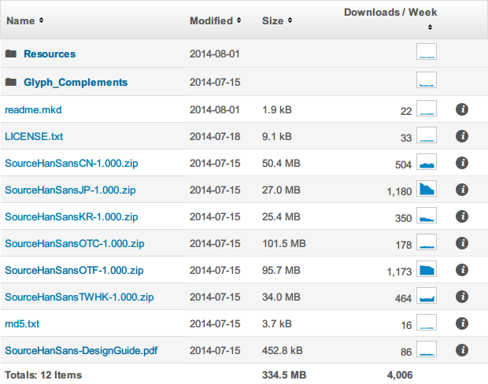This screenshot has height=384, width=488.
Task: Select the 50.4 MB size value
Action: (281, 164)
